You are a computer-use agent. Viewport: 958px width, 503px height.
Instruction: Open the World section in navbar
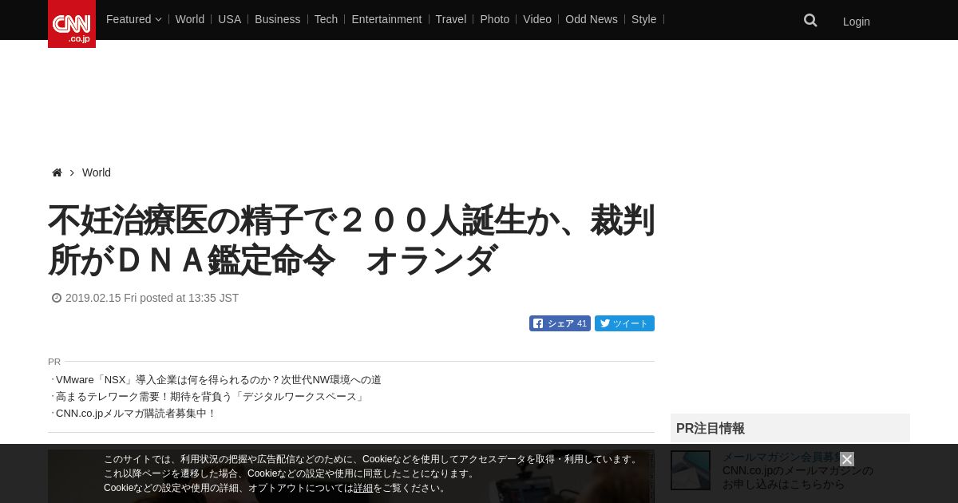click(190, 19)
